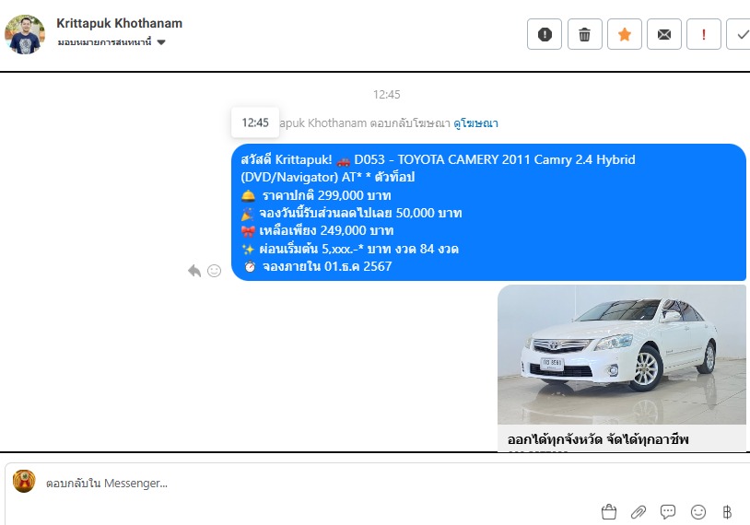The image size is (750, 525).
Task: Click the 12:45 timestamp tooltip
Action: (255, 122)
